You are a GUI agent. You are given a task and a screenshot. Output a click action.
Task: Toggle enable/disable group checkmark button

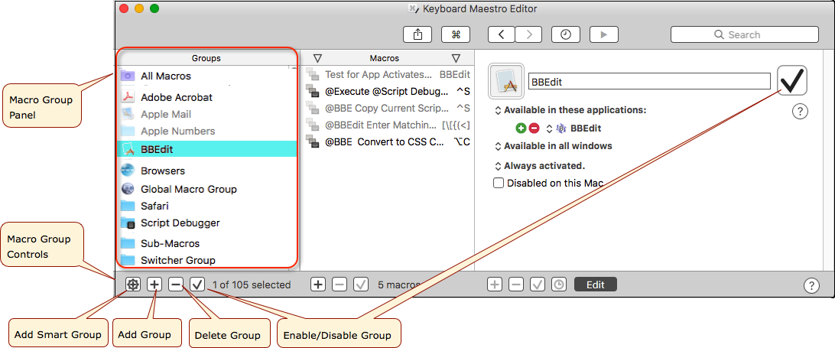[x=197, y=285]
